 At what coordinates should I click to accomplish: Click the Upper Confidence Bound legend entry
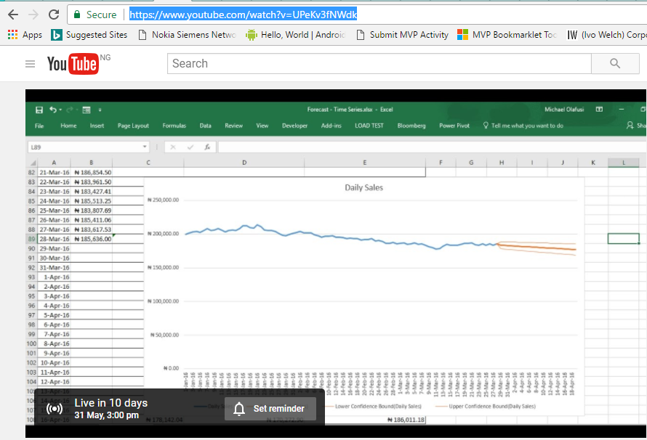[486, 407]
